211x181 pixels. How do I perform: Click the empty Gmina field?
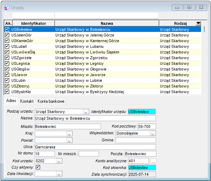136,140
